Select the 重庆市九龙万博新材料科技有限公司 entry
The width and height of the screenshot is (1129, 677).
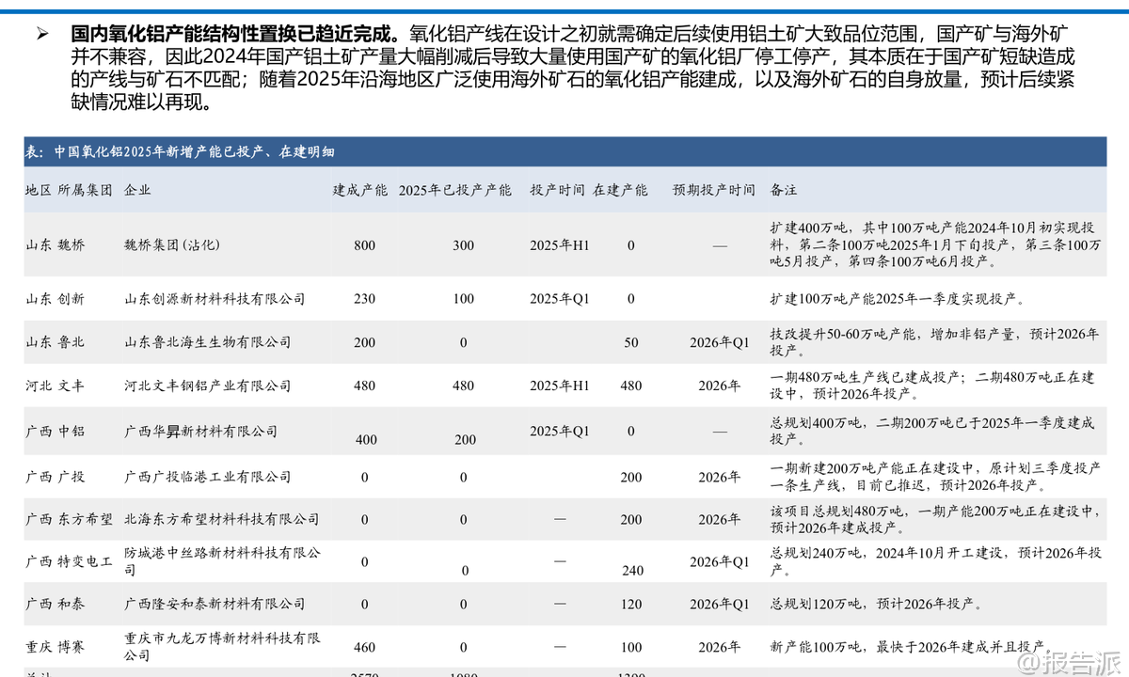(x=222, y=646)
